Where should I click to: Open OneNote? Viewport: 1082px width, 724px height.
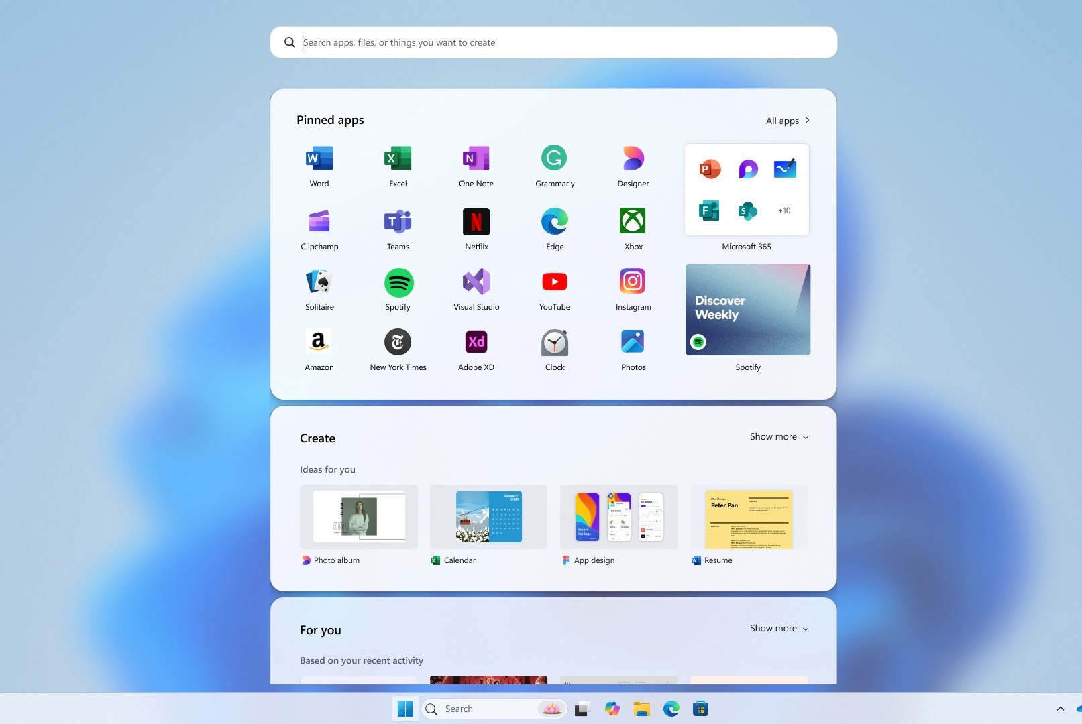476,166
